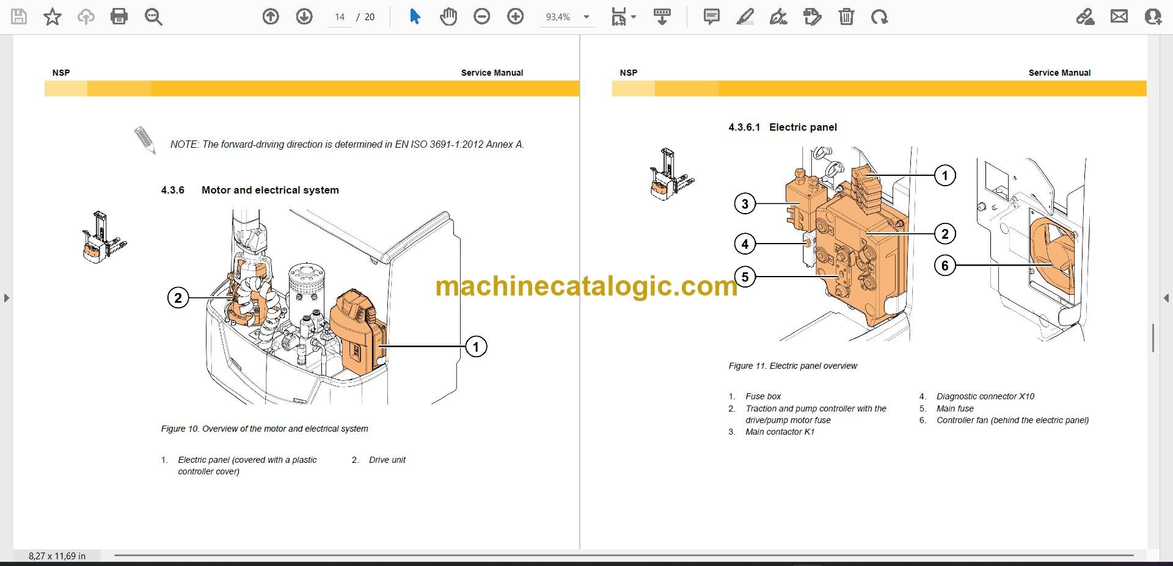Expand the page fit options dropdown
The width and height of the screenshot is (1173, 566).
pos(624,17)
